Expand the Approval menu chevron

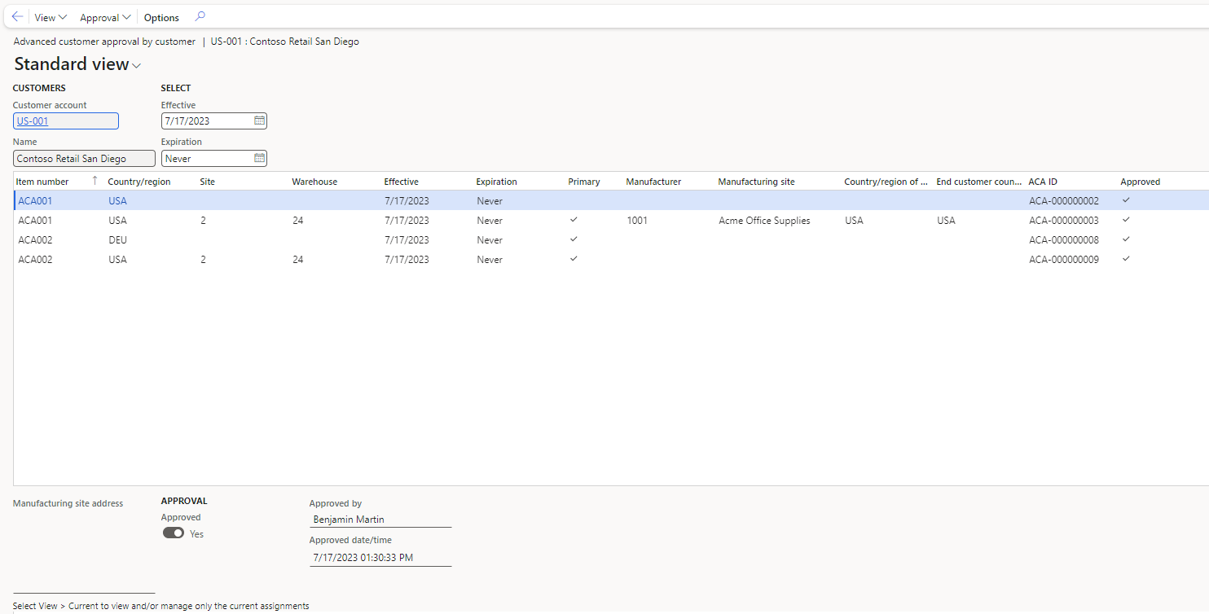click(127, 16)
